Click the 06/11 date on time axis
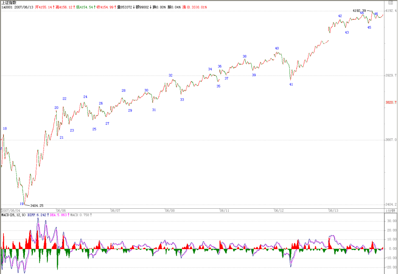 coord(224,211)
